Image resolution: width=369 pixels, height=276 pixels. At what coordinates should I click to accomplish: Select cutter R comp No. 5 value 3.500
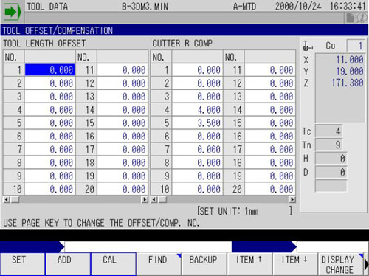(x=197, y=123)
